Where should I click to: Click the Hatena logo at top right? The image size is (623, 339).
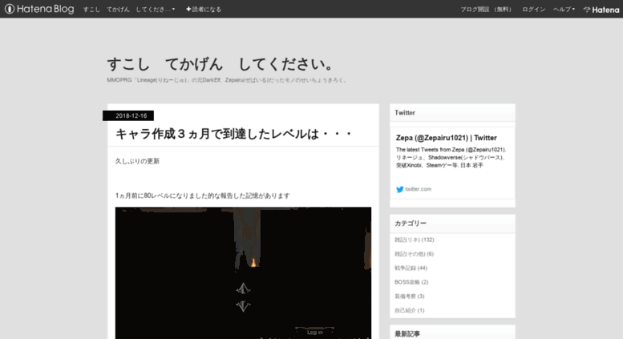point(601,10)
